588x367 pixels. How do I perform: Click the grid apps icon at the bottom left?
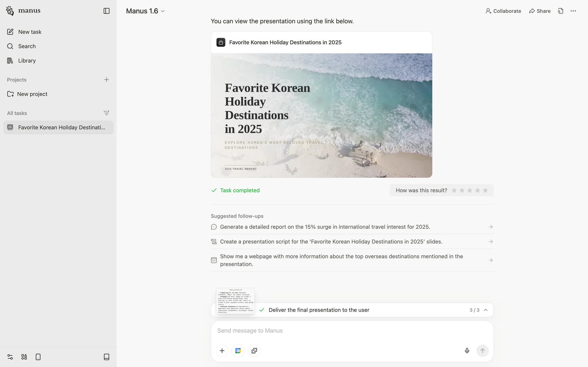point(24,357)
